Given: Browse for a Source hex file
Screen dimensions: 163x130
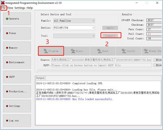Looking at the screenshot, I should click(x=158, y=60).
